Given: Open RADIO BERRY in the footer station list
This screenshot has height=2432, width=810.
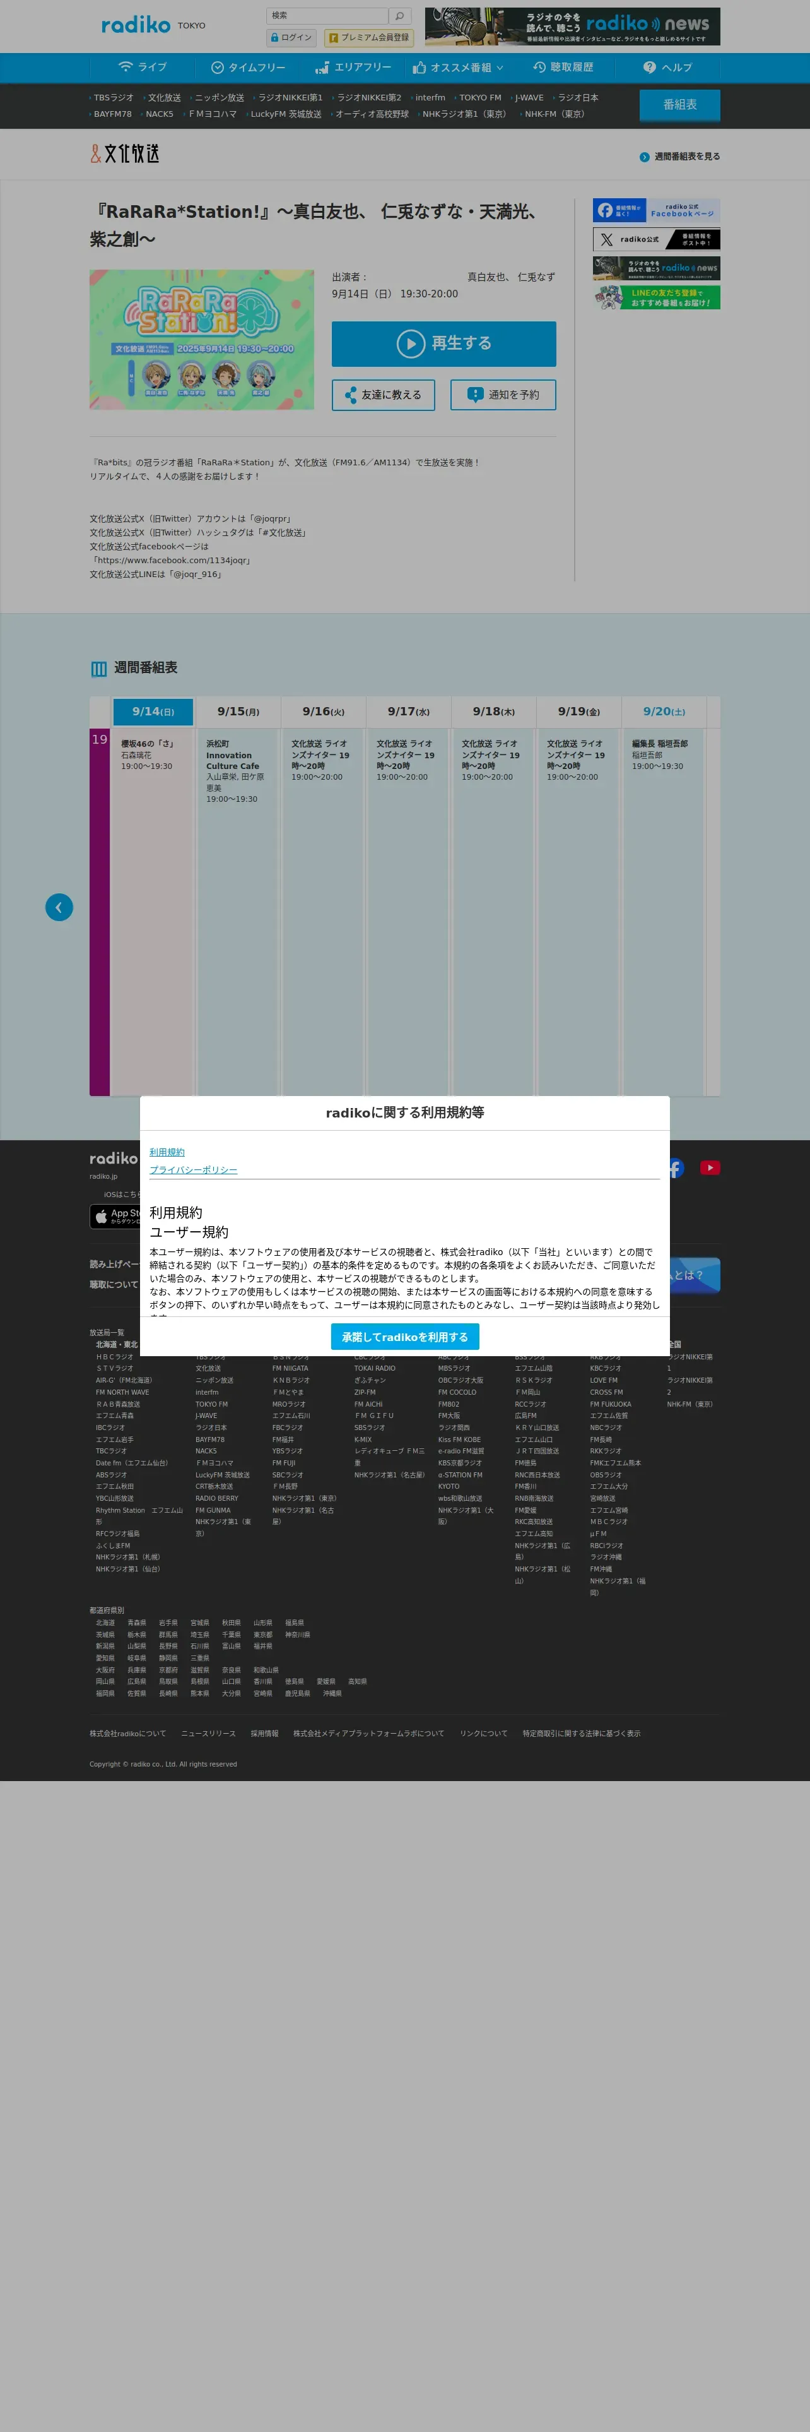Looking at the screenshot, I should (217, 1498).
